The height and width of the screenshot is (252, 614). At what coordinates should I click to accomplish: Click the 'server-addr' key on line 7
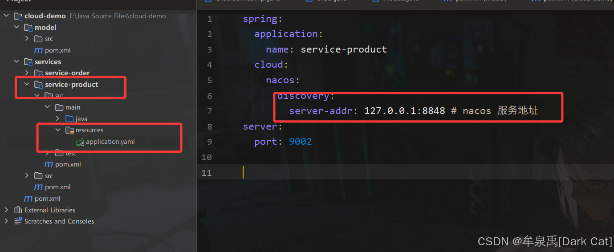tap(321, 111)
